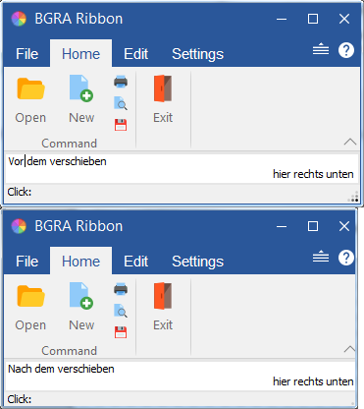Open File tab in top window

click(x=26, y=54)
